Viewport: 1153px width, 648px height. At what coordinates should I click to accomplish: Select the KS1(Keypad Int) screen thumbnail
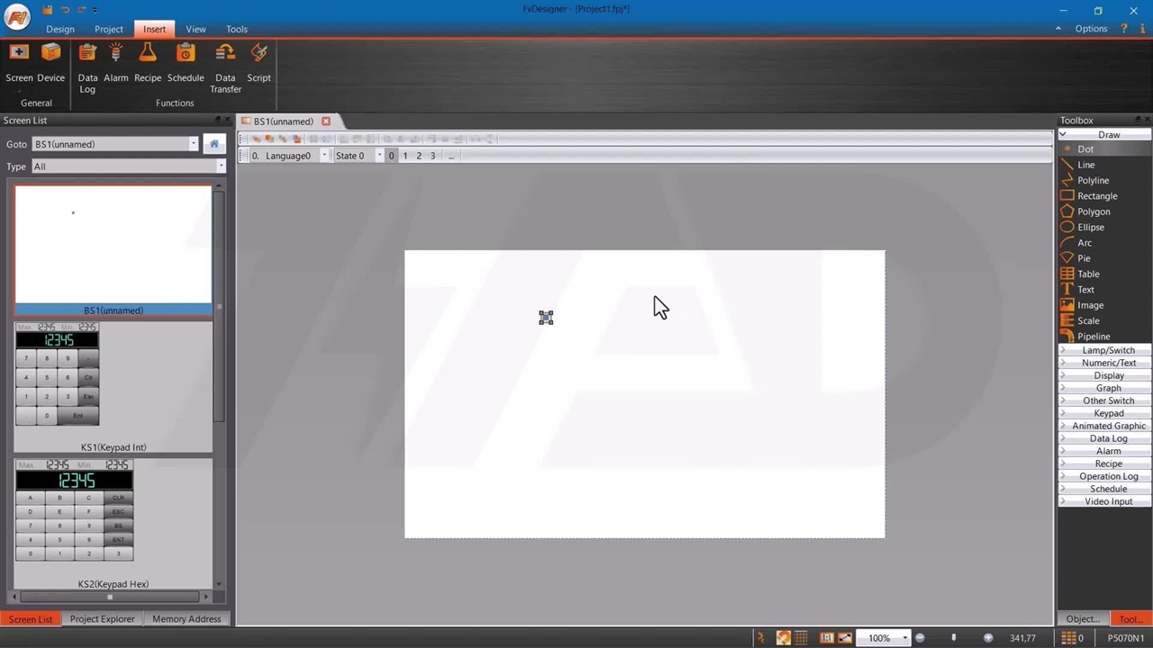(57, 374)
